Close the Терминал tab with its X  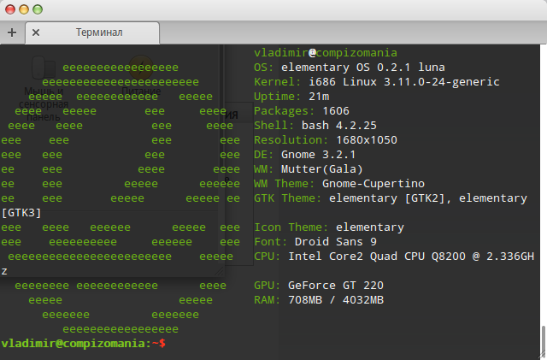click(36, 32)
